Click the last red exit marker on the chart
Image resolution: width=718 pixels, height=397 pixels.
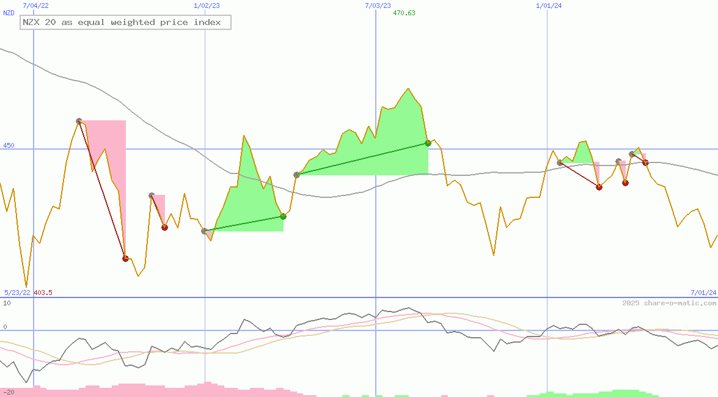tap(645, 163)
